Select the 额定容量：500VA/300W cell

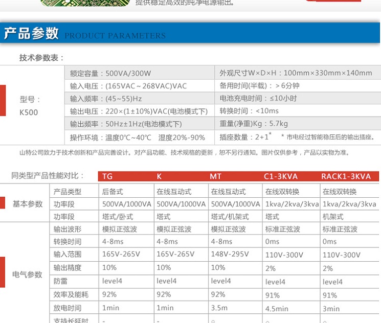pyautogui.click(x=140, y=73)
